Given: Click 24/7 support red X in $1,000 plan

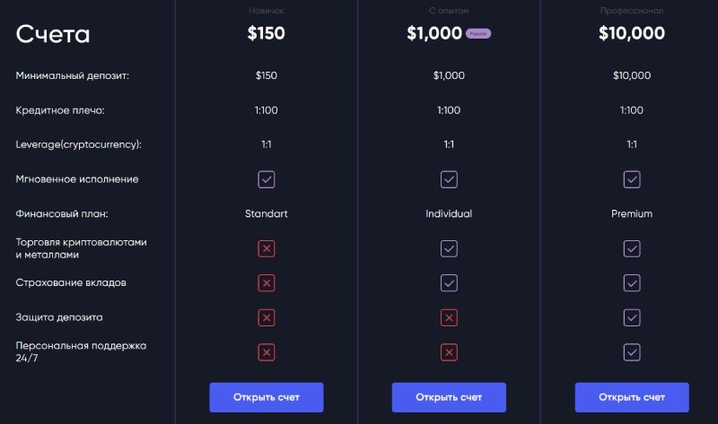Looking at the screenshot, I should 449,352.
